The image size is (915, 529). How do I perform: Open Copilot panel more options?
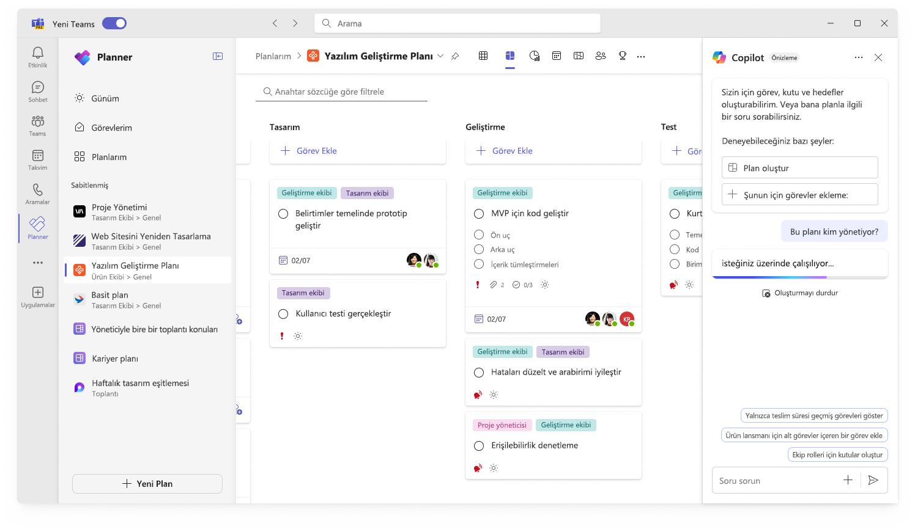pyautogui.click(x=859, y=57)
